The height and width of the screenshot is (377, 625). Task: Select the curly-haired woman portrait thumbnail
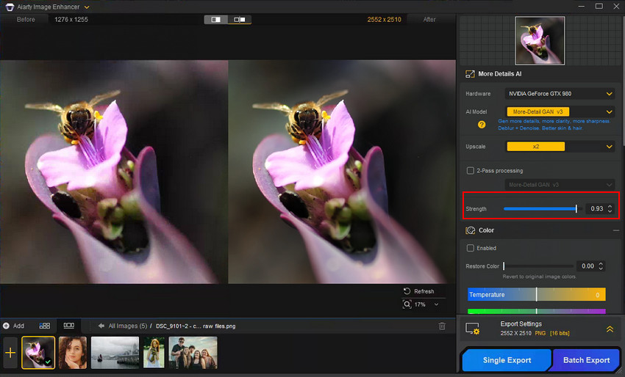pyautogui.click(x=73, y=353)
